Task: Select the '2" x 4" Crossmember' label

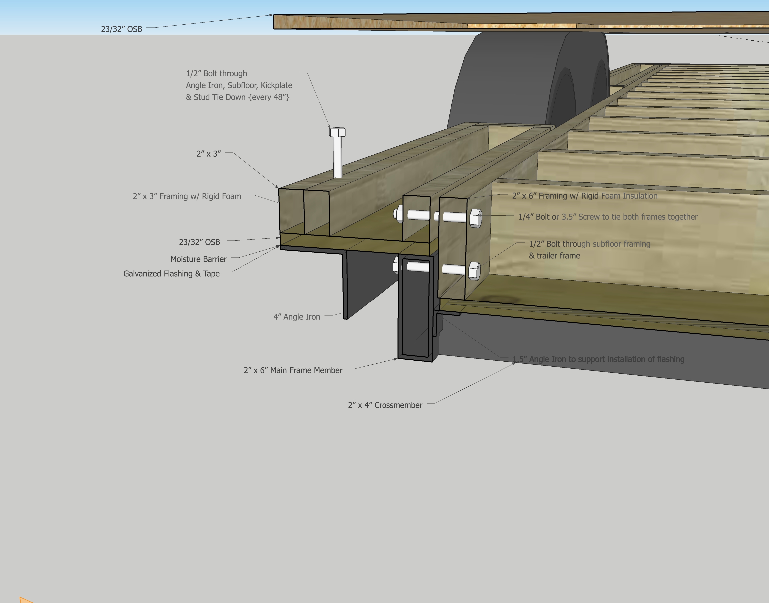Action: tap(385, 405)
